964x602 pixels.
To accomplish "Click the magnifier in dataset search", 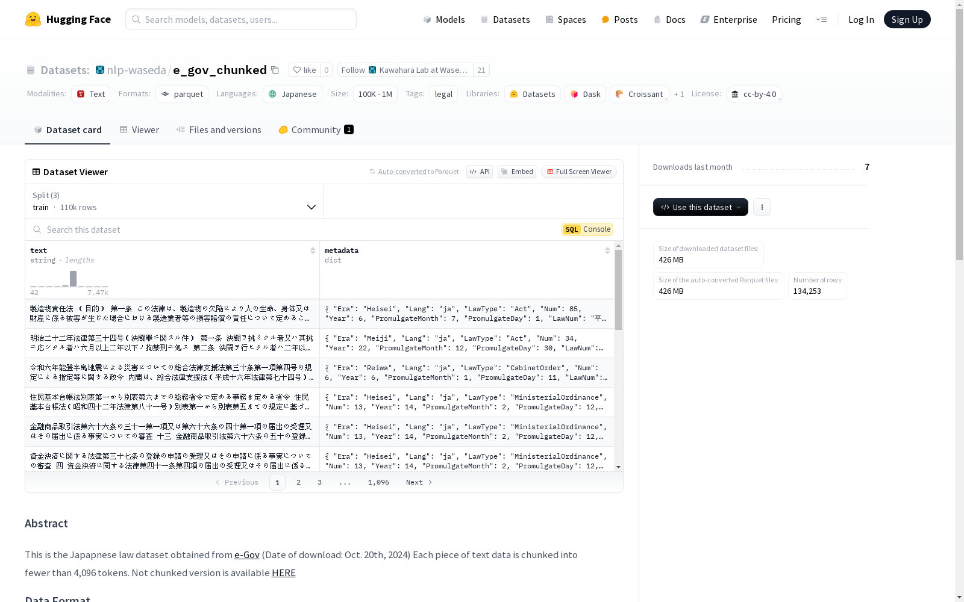I will (37, 229).
